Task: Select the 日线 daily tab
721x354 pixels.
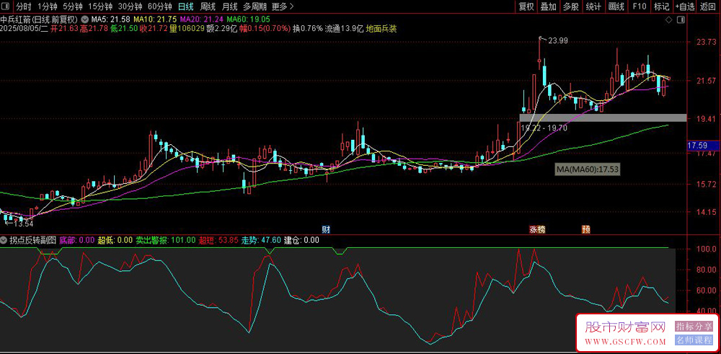Action: point(186,6)
